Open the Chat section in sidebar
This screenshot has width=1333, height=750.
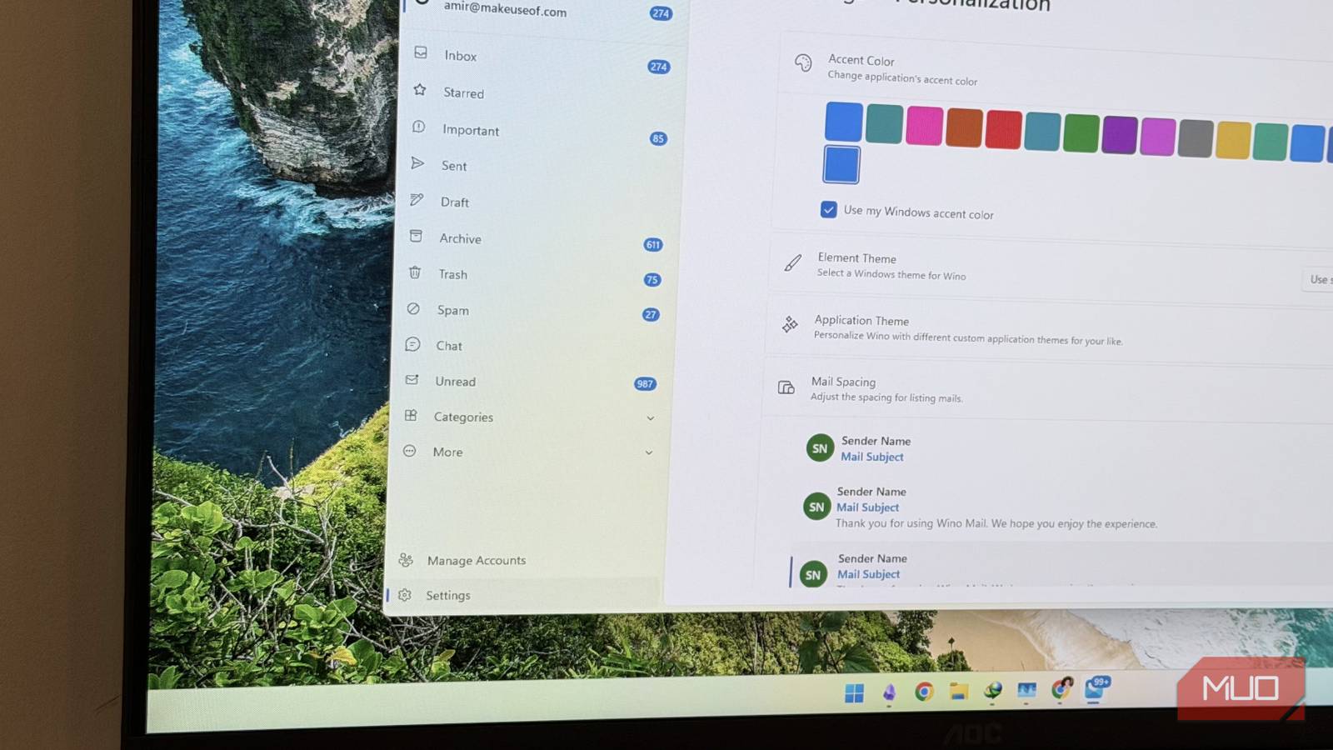pyautogui.click(x=448, y=345)
